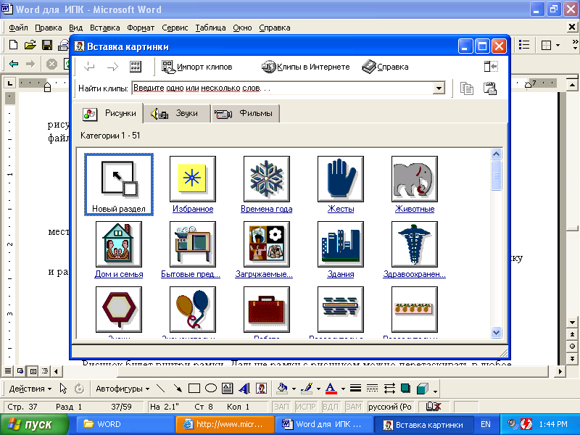Open the Животные category link
The width and height of the screenshot is (580, 435).
415,209
